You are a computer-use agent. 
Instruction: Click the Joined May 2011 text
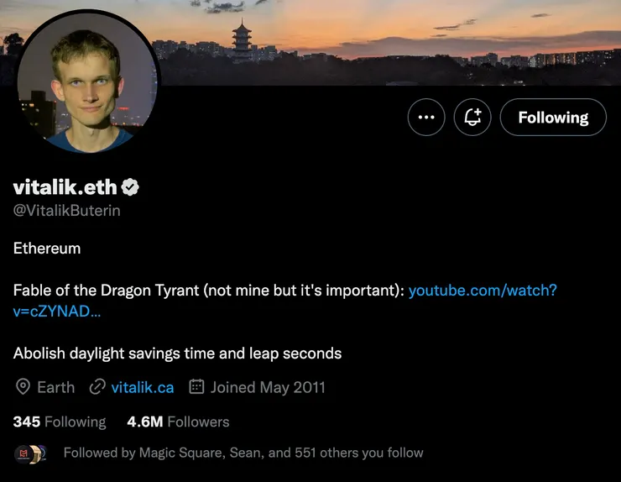(x=268, y=387)
